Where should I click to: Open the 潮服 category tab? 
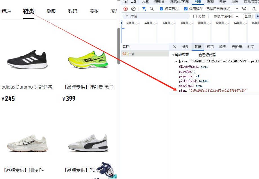coord(51,11)
